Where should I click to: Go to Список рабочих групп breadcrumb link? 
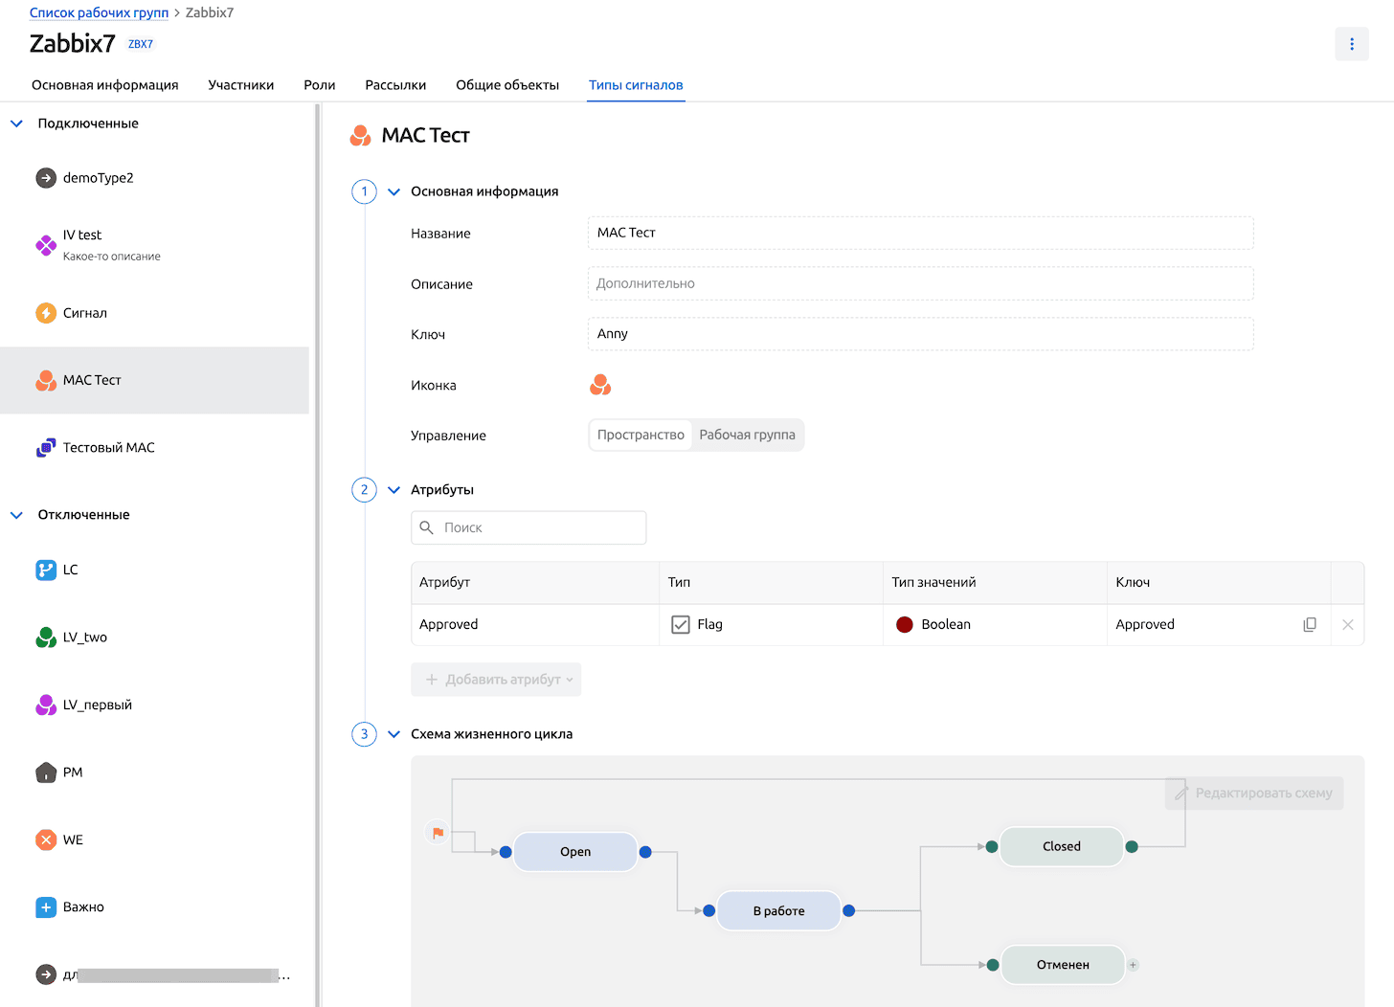[99, 12]
